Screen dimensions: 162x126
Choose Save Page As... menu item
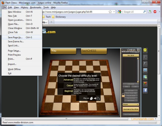pos(22,38)
